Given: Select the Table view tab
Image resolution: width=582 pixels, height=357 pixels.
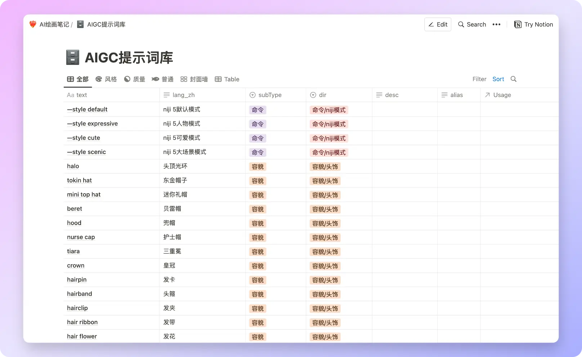Looking at the screenshot, I should pos(227,79).
